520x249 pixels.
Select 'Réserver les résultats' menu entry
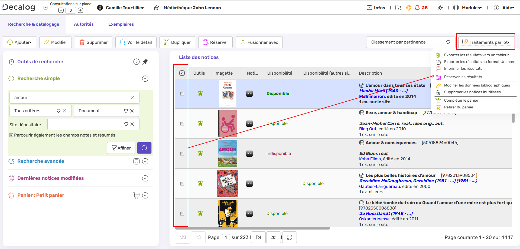463,77
